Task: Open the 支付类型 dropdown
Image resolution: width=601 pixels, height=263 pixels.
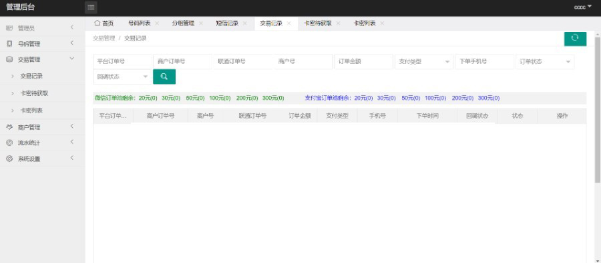Action: tap(424, 61)
